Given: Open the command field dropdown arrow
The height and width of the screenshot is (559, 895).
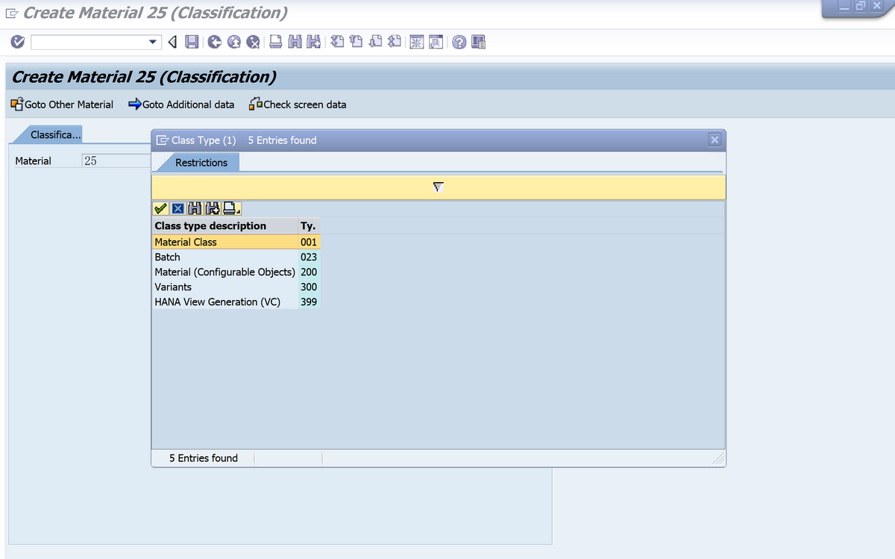Looking at the screenshot, I should (152, 43).
